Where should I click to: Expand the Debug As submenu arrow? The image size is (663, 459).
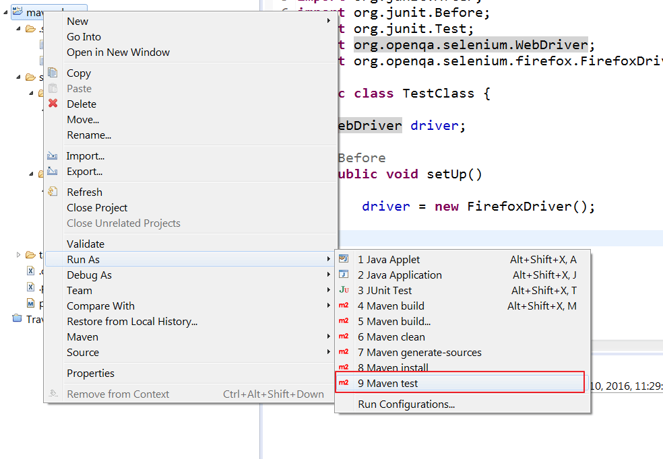point(329,275)
